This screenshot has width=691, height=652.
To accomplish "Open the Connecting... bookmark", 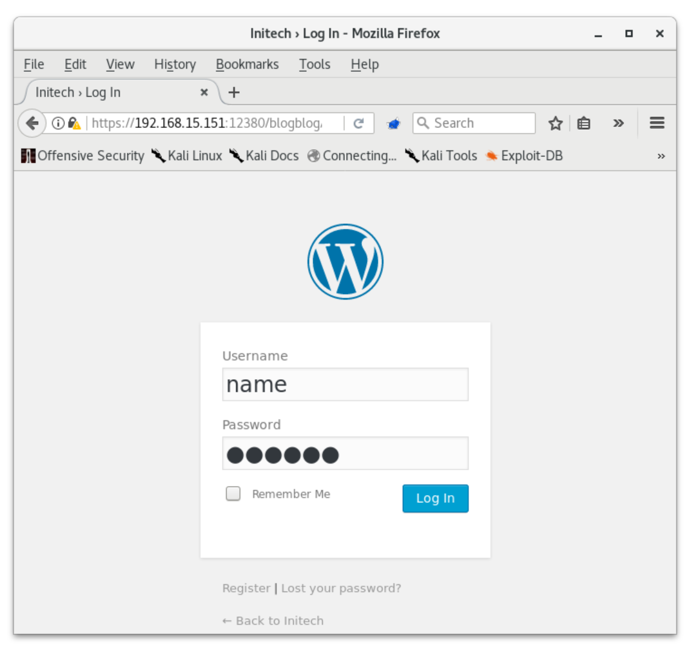I will [x=352, y=156].
